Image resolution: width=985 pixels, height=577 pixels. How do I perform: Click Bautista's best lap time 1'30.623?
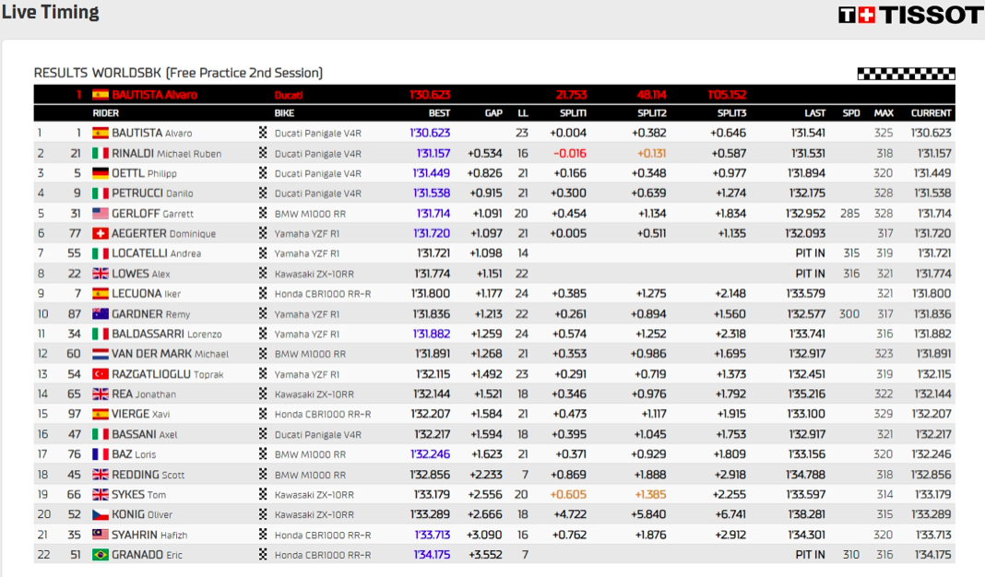(430, 134)
